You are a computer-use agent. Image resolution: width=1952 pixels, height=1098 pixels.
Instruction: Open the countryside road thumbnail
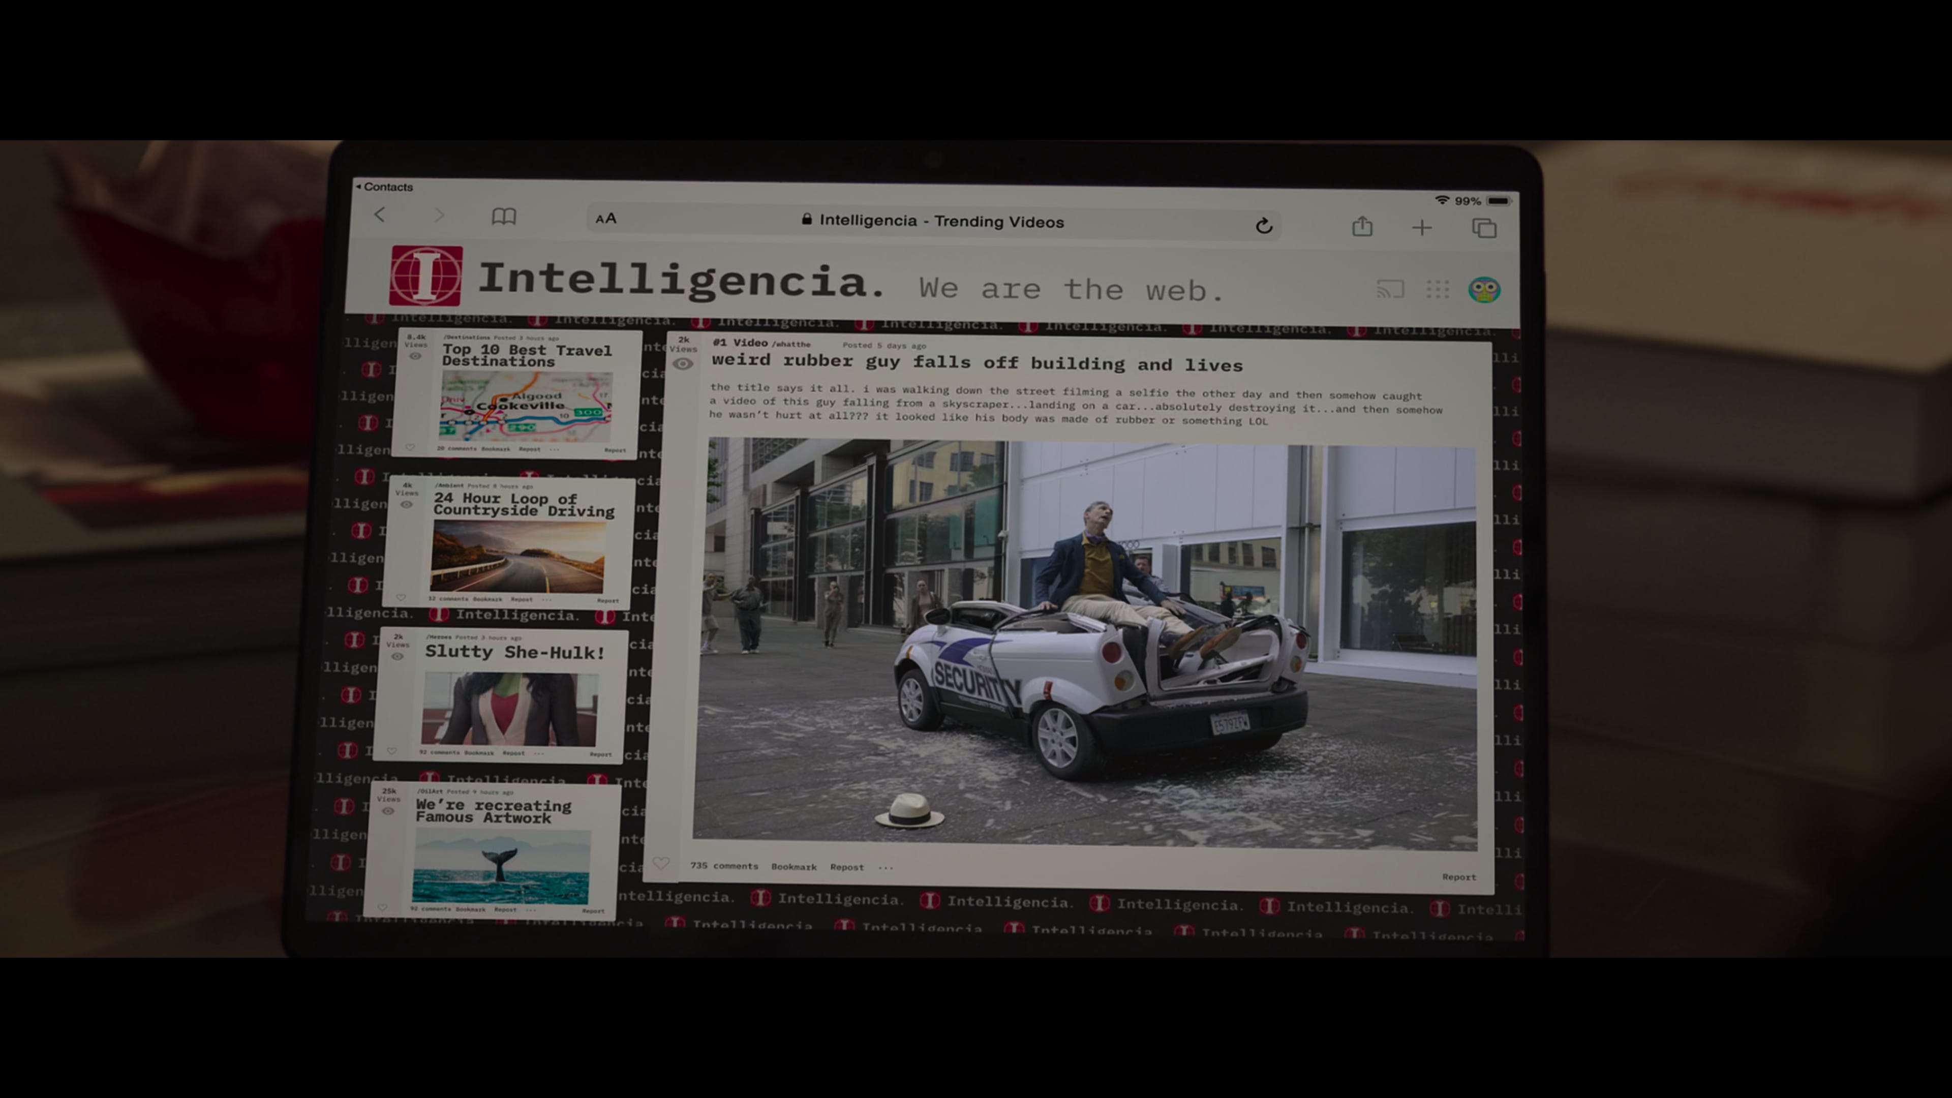click(518, 556)
